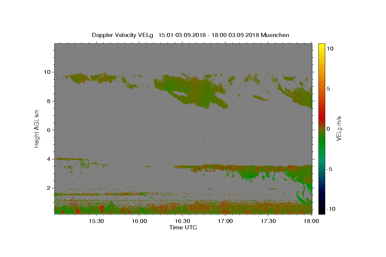Click the thin layer at 4 km near 15:15
This screenshot has width=386, height=257.
click(x=72, y=159)
